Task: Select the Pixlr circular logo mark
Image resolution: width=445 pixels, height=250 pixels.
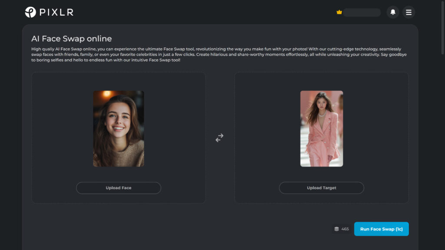Action: click(x=30, y=12)
